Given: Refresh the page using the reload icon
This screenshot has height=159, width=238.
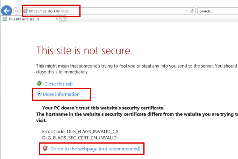Looking at the screenshot, I should tap(192, 11).
